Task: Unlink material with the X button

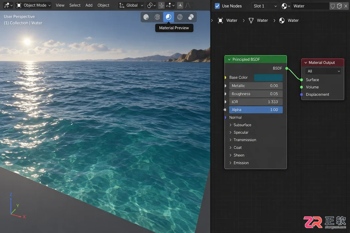Action: [346, 6]
